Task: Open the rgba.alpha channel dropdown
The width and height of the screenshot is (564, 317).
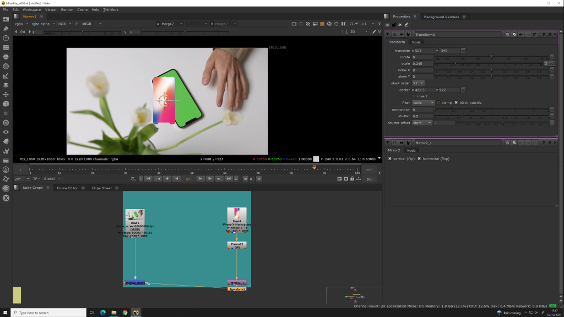Action: coord(43,24)
